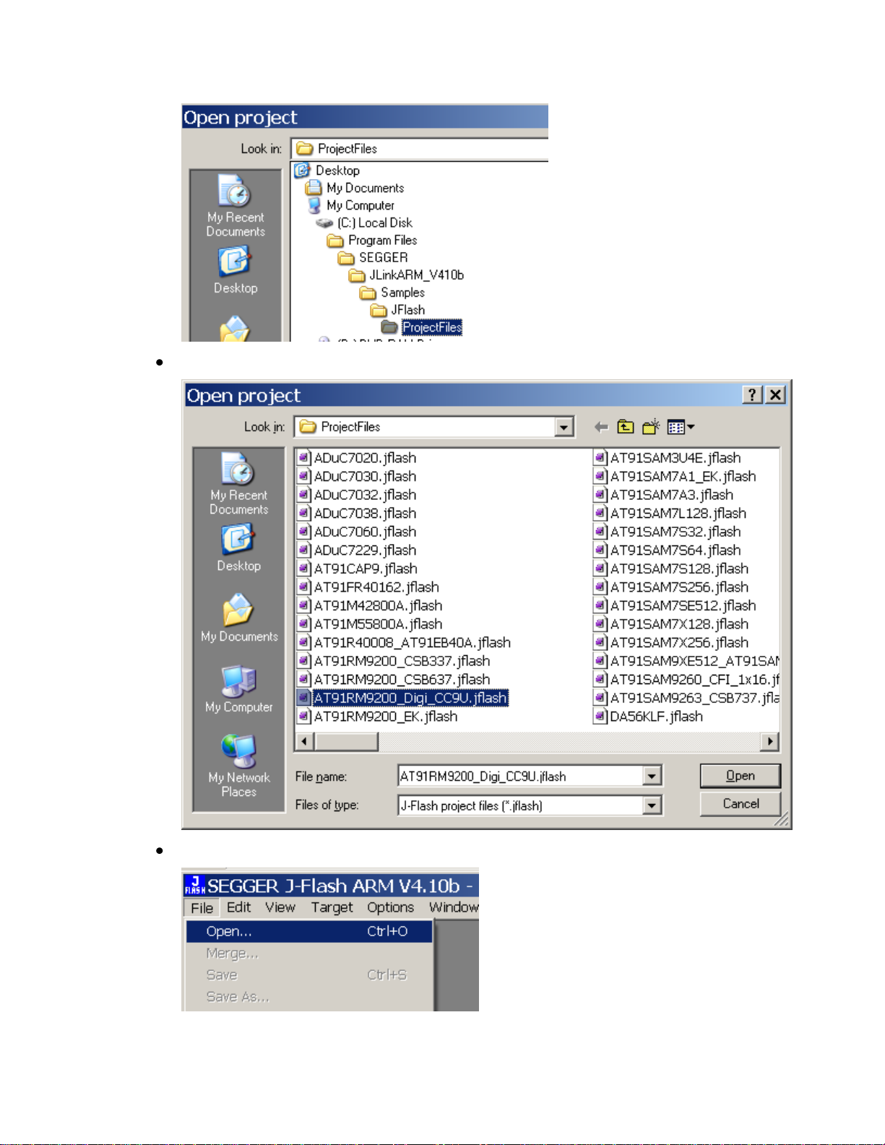Select file AT91SAM7L128.jflash
Screen dimensions: 885x1145
click(670, 514)
